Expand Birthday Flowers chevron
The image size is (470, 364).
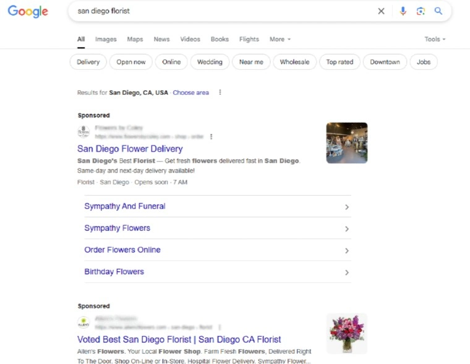347,272
